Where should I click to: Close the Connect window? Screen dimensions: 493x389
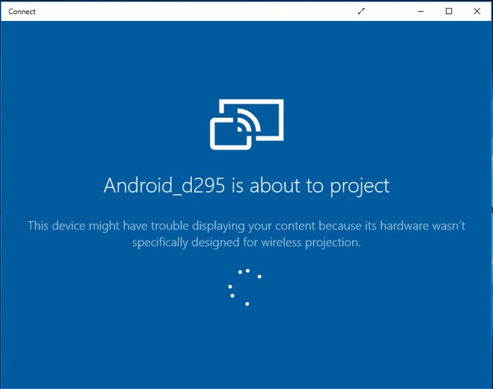tap(477, 11)
